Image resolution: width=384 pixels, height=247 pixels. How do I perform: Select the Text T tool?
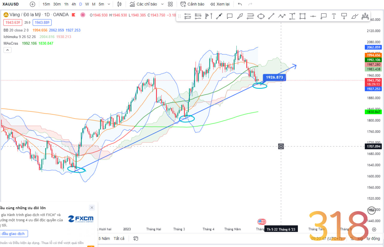334,16
